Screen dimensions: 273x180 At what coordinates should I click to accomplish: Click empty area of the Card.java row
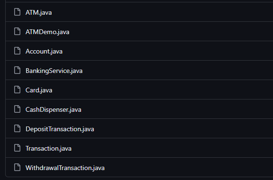162,90
